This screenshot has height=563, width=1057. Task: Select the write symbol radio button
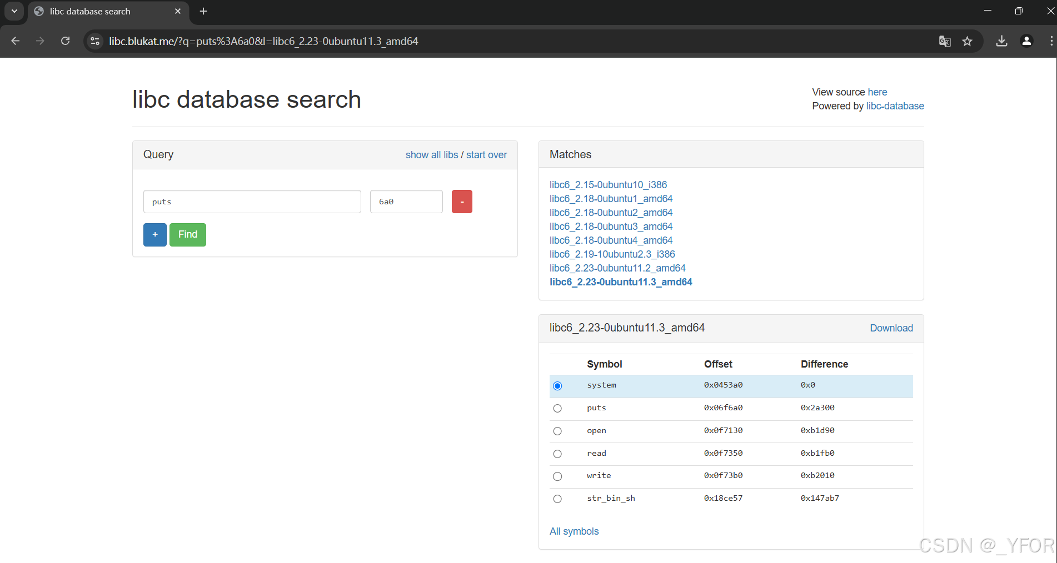[557, 476]
